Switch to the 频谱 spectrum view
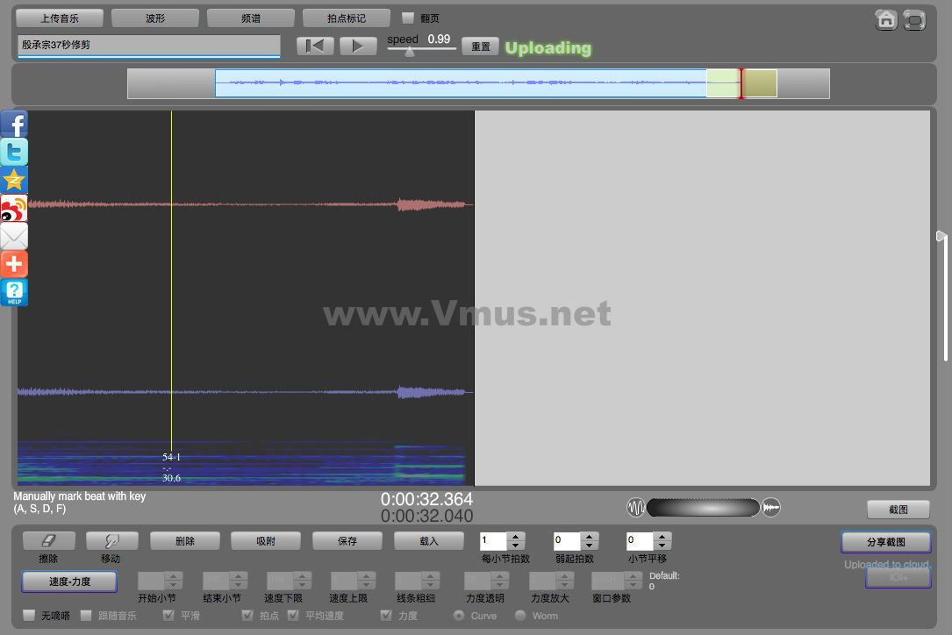 250,18
